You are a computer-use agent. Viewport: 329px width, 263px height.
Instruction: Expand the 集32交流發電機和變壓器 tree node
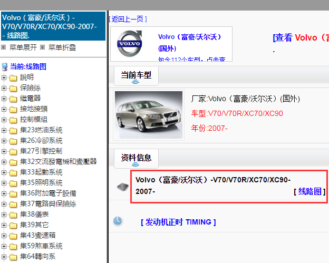(4, 162)
